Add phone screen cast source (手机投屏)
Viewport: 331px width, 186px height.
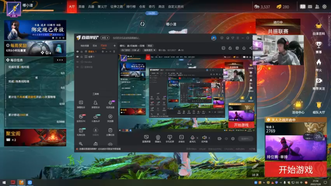coord(170,139)
